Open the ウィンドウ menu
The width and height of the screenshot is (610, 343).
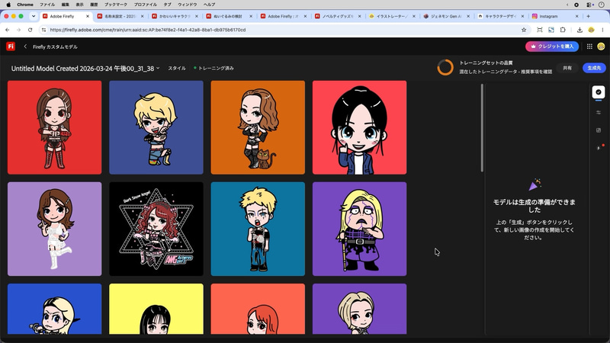187,5
